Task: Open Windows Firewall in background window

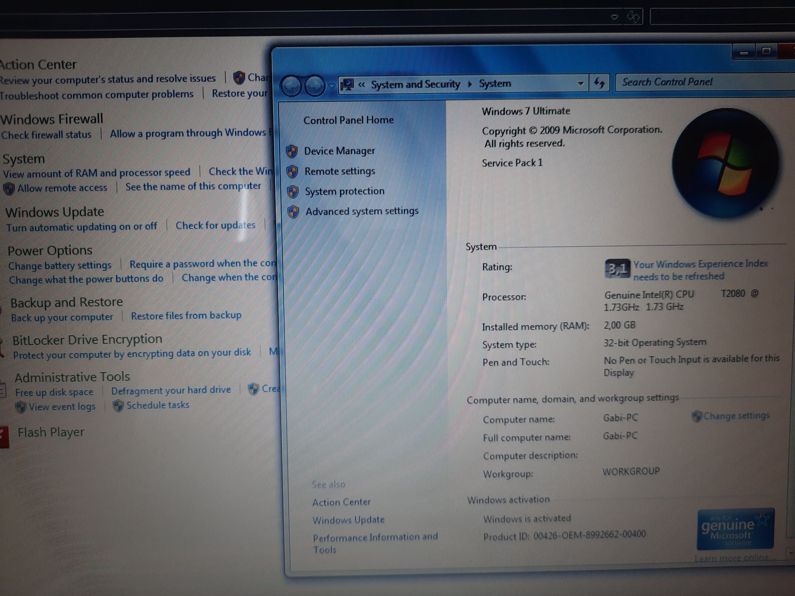Action: tap(52, 119)
